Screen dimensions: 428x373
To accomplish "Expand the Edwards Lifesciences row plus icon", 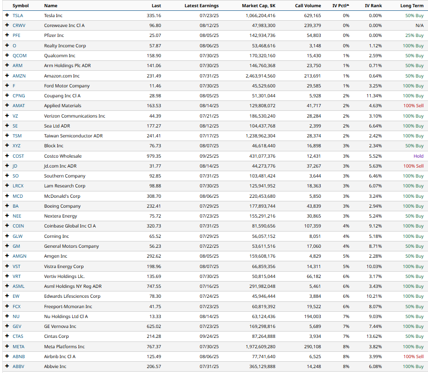I will pyautogui.click(x=7, y=296).
